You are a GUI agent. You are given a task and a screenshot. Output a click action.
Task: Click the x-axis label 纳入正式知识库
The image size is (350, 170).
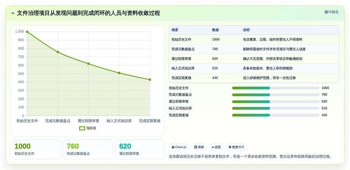tap(119, 121)
